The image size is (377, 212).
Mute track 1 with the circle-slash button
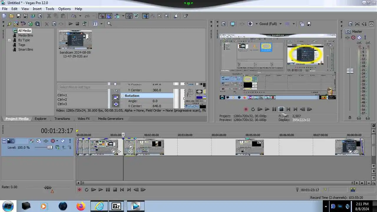(x=63, y=141)
